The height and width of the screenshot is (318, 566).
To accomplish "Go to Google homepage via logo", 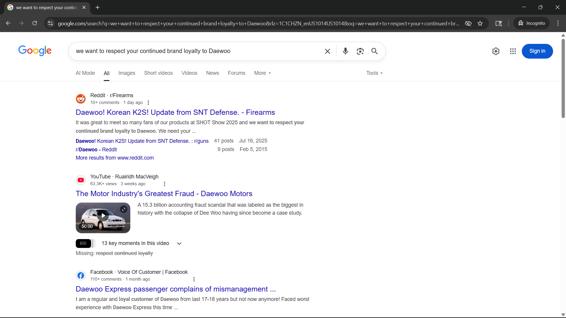I will point(35,51).
